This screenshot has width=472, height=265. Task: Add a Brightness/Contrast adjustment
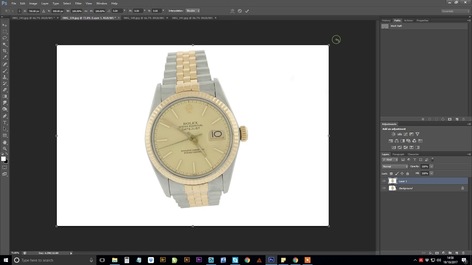pyautogui.click(x=393, y=134)
